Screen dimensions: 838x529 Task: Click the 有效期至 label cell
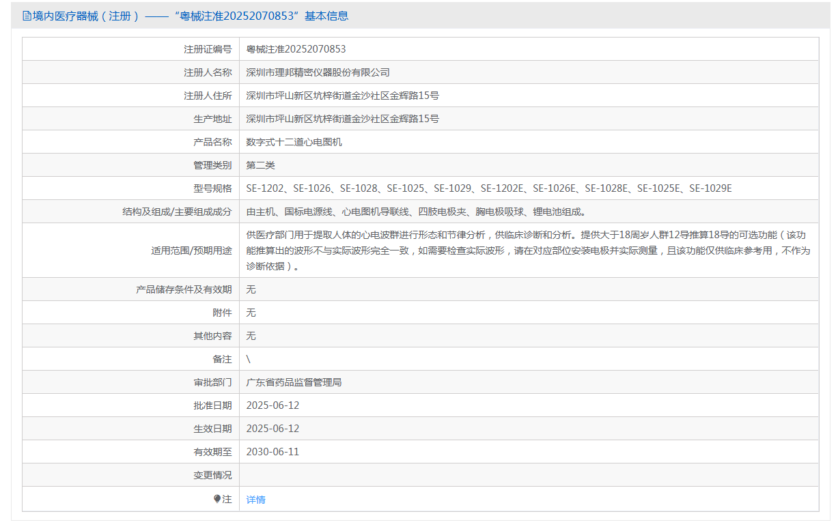[130, 452]
